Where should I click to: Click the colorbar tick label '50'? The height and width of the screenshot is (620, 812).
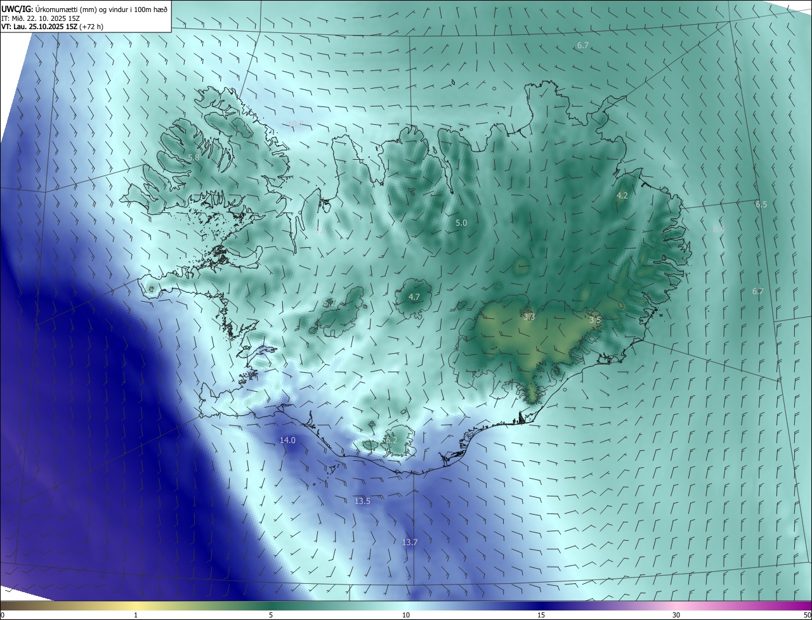point(807,615)
